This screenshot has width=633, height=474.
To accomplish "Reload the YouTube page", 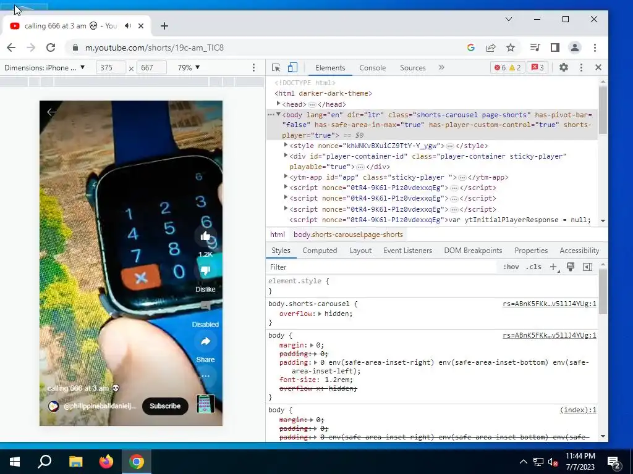I will (51, 48).
